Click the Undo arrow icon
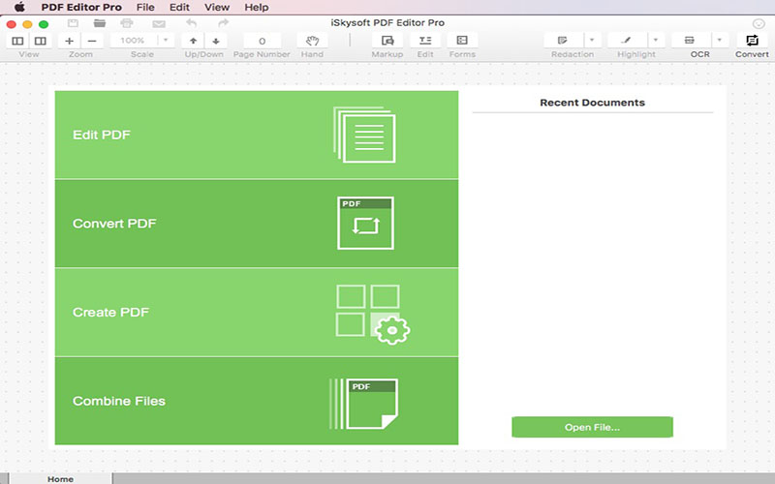 [x=191, y=23]
